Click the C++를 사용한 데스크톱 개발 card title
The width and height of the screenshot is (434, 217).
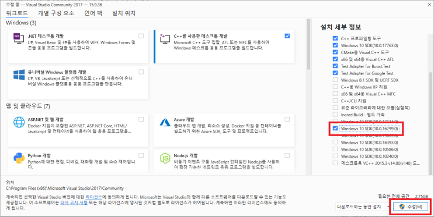200,36
